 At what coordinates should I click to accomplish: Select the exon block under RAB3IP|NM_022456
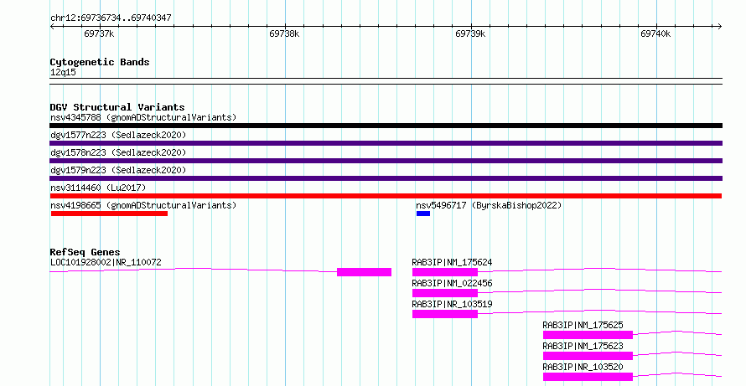pos(445,293)
